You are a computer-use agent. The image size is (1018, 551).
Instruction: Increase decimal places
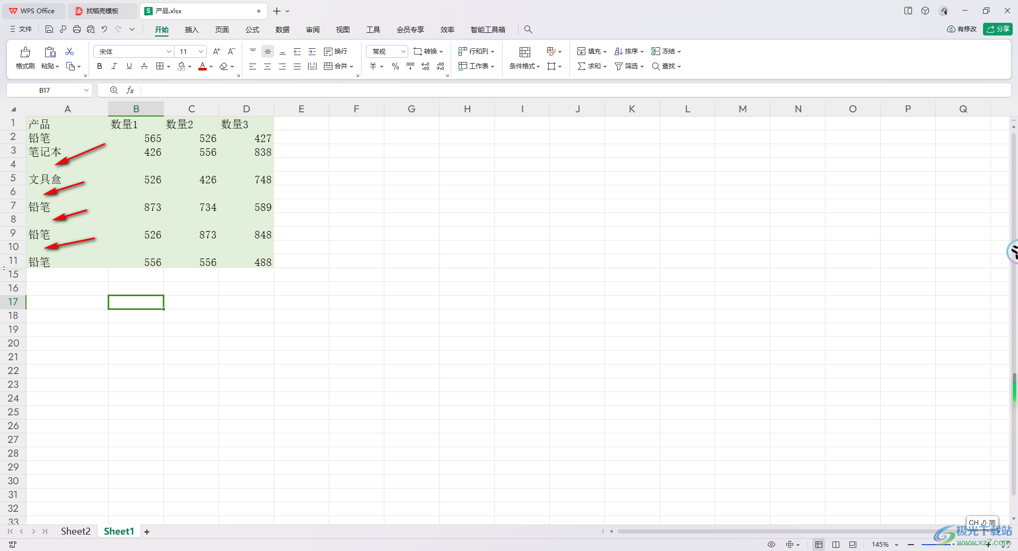(x=425, y=66)
